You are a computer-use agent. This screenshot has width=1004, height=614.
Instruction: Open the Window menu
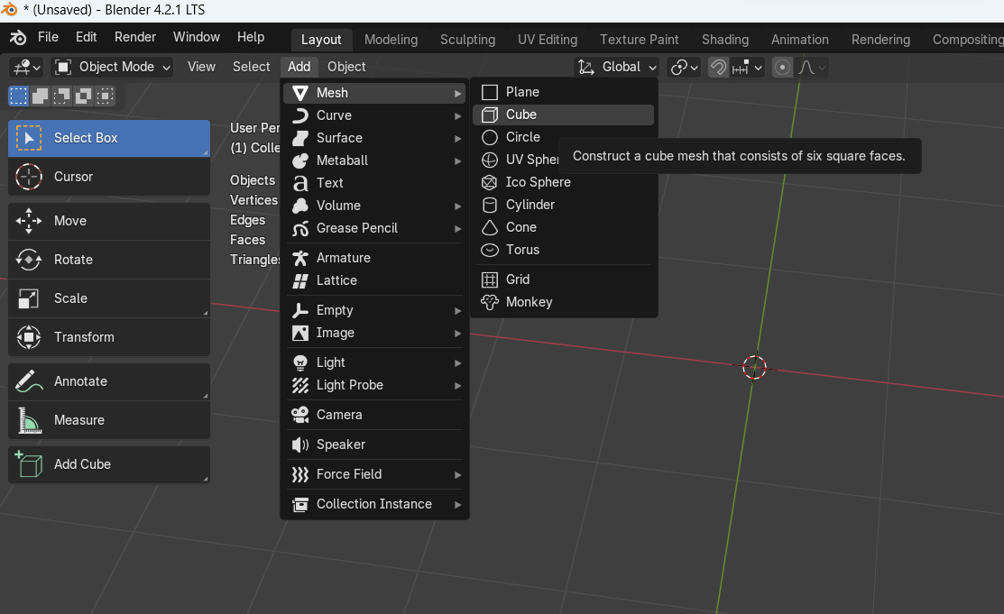point(197,37)
